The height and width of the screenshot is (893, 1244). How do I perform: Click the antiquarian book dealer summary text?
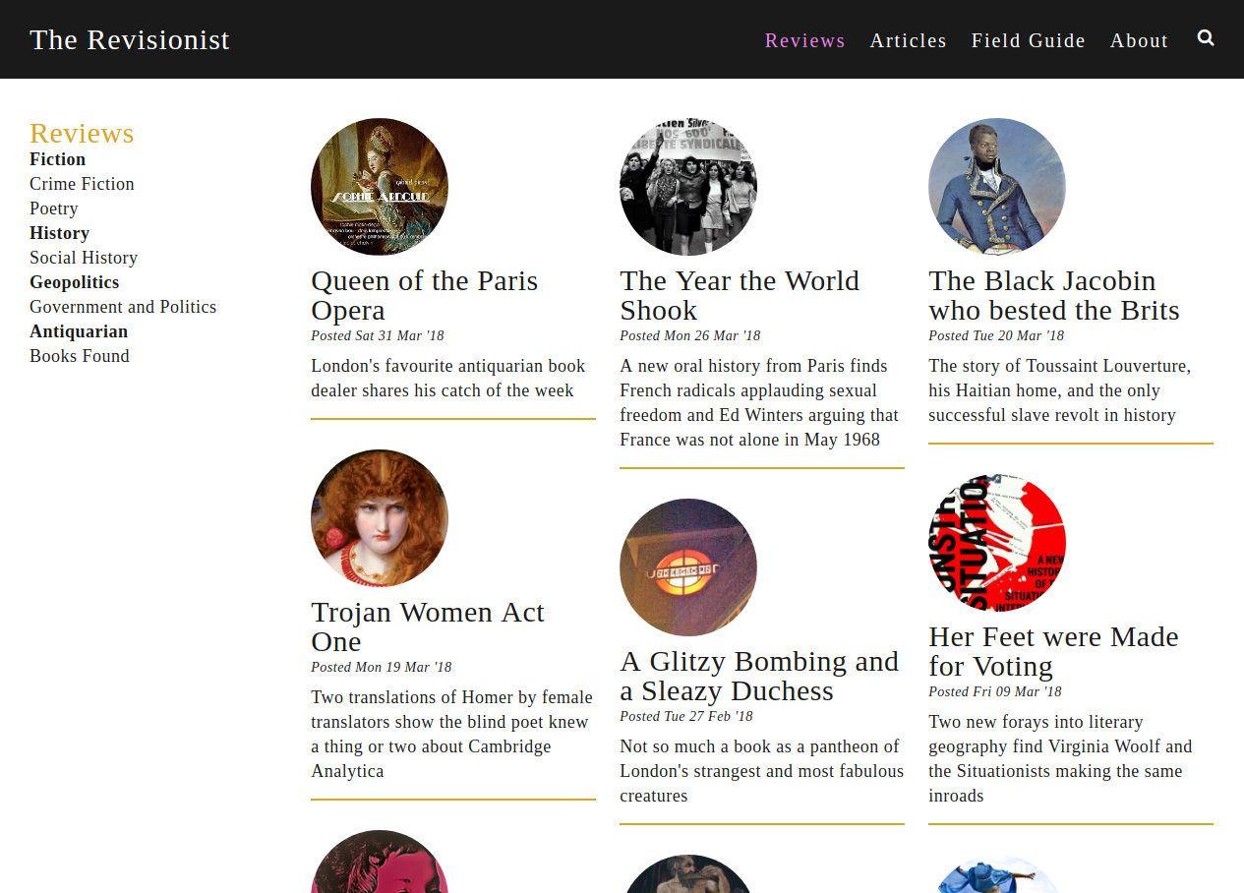(x=448, y=379)
